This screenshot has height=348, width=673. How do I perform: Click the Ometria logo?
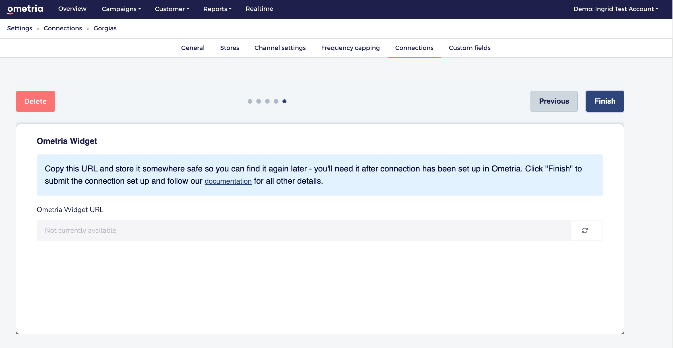[25, 9]
